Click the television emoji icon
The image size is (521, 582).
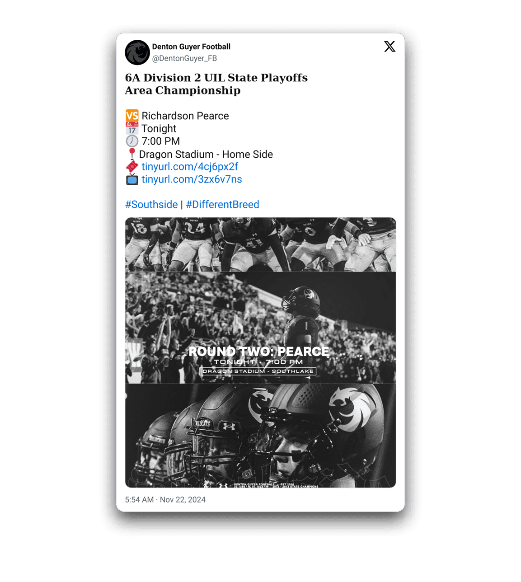(x=132, y=179)
